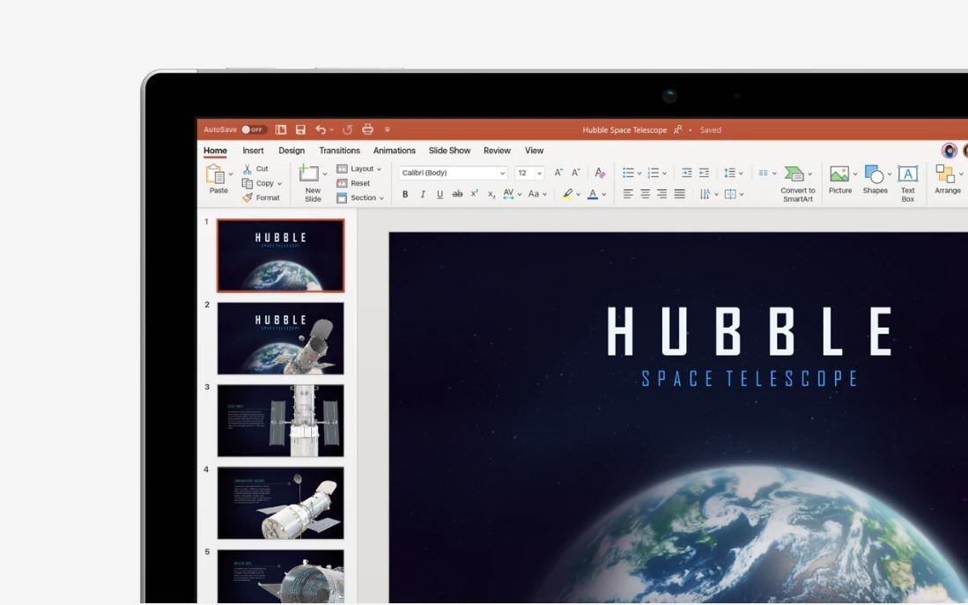Screen dimensions: 968x605
Task: Open the Slide Show tab
Action: tap(449, 151)
